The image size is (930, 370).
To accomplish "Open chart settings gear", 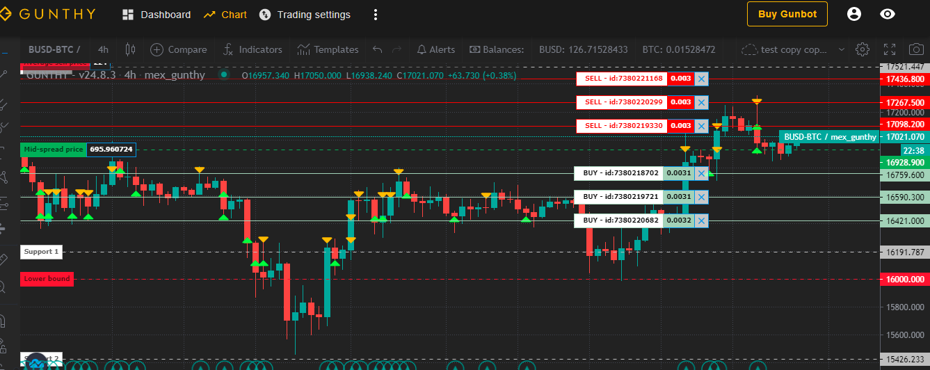I will click(863, 49).
